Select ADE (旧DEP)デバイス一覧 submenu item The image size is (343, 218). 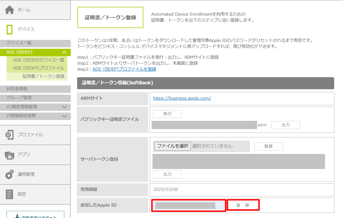coord(39,60)
